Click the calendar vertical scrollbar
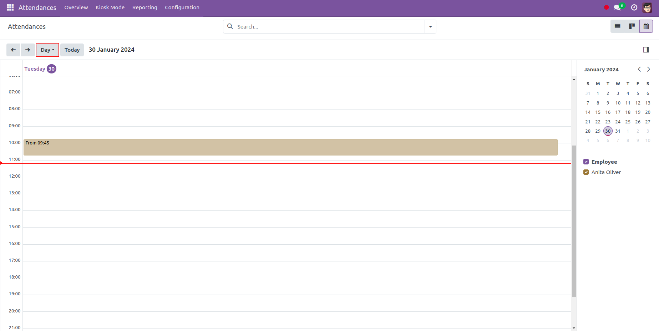The width and height of the screenshot is (659, 331). (x=574, y=221)
